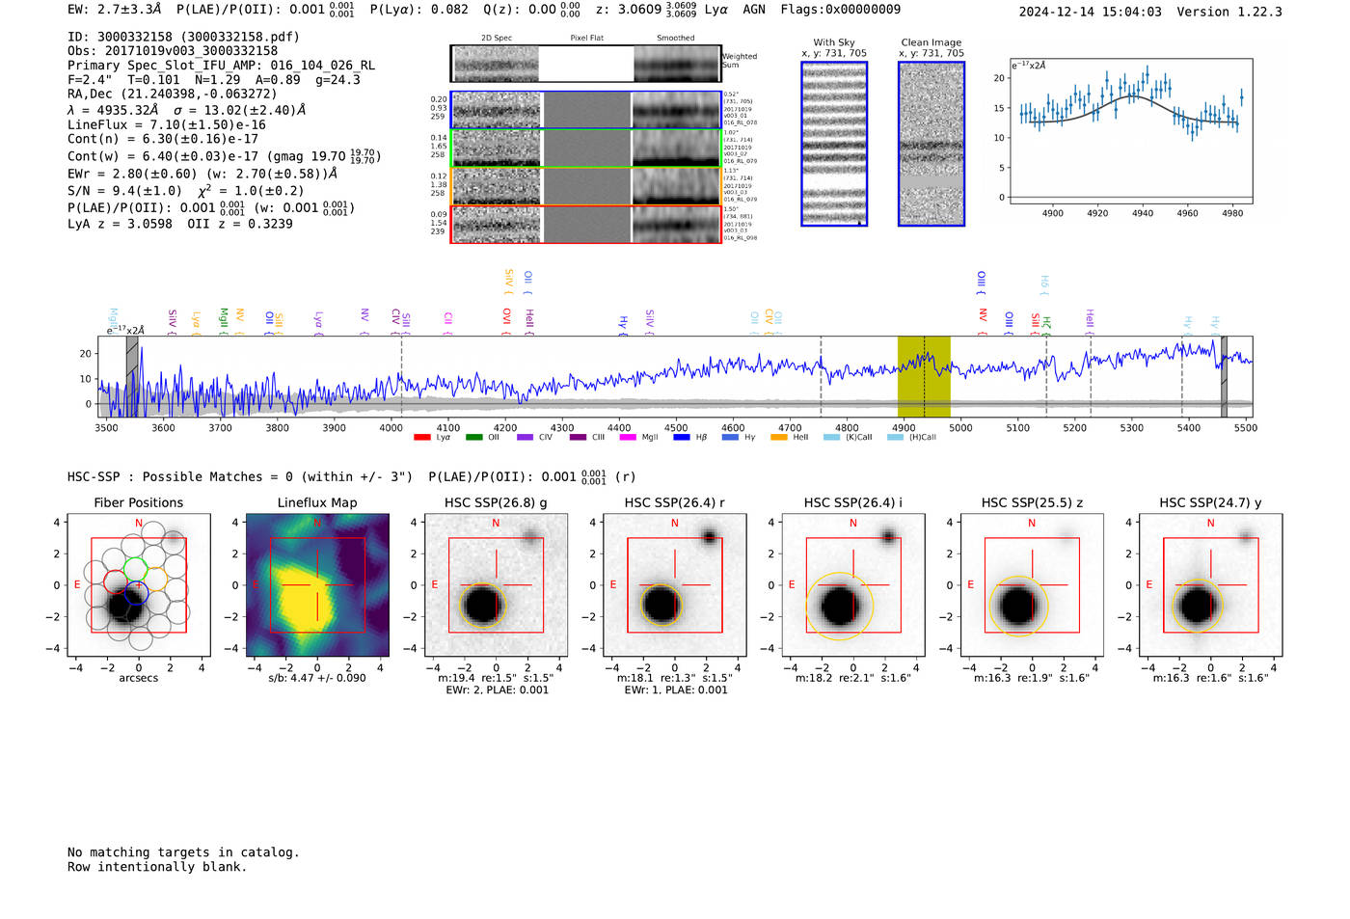Click the 'Pixel Flat' column header
This screenshot has width=1350, height=919.
586,39
